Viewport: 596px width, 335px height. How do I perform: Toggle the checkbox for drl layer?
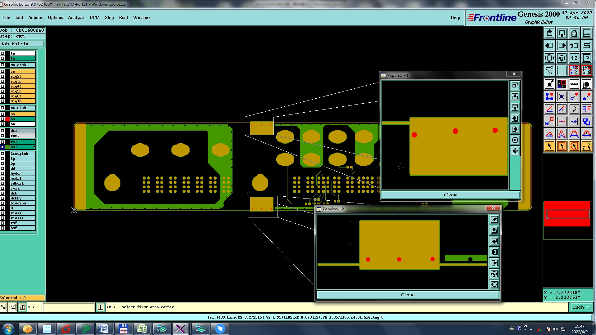[x=2, y=131]
